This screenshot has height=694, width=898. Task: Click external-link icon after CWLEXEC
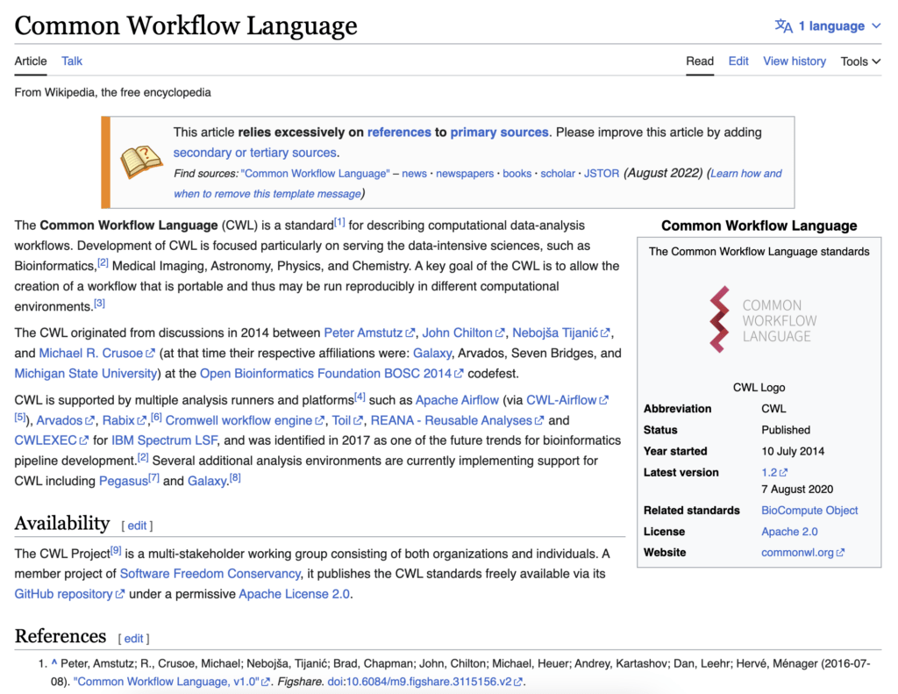[83, 440]
